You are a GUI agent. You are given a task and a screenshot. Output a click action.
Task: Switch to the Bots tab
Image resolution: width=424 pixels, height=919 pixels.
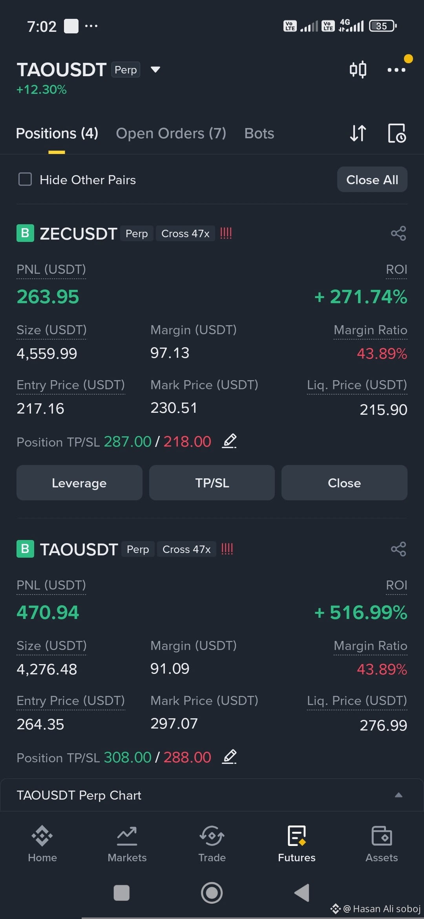click(x=259, y=133)
